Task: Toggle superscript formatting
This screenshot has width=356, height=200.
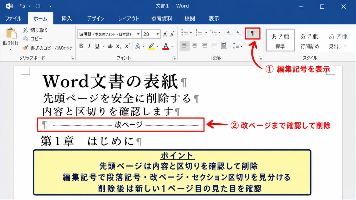Action: [x=127, y=46]
